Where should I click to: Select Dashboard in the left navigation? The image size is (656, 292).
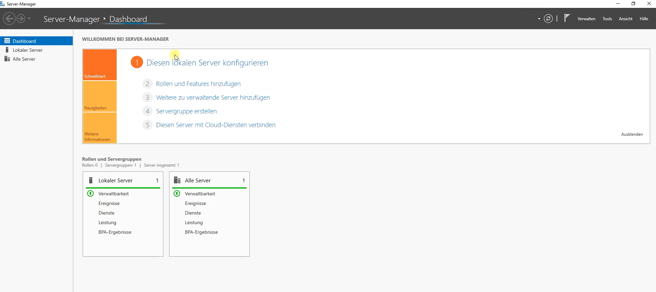[x=36, y=41]
